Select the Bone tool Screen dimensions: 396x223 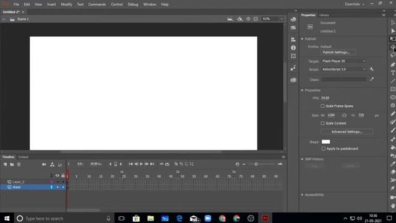point(393,139)
